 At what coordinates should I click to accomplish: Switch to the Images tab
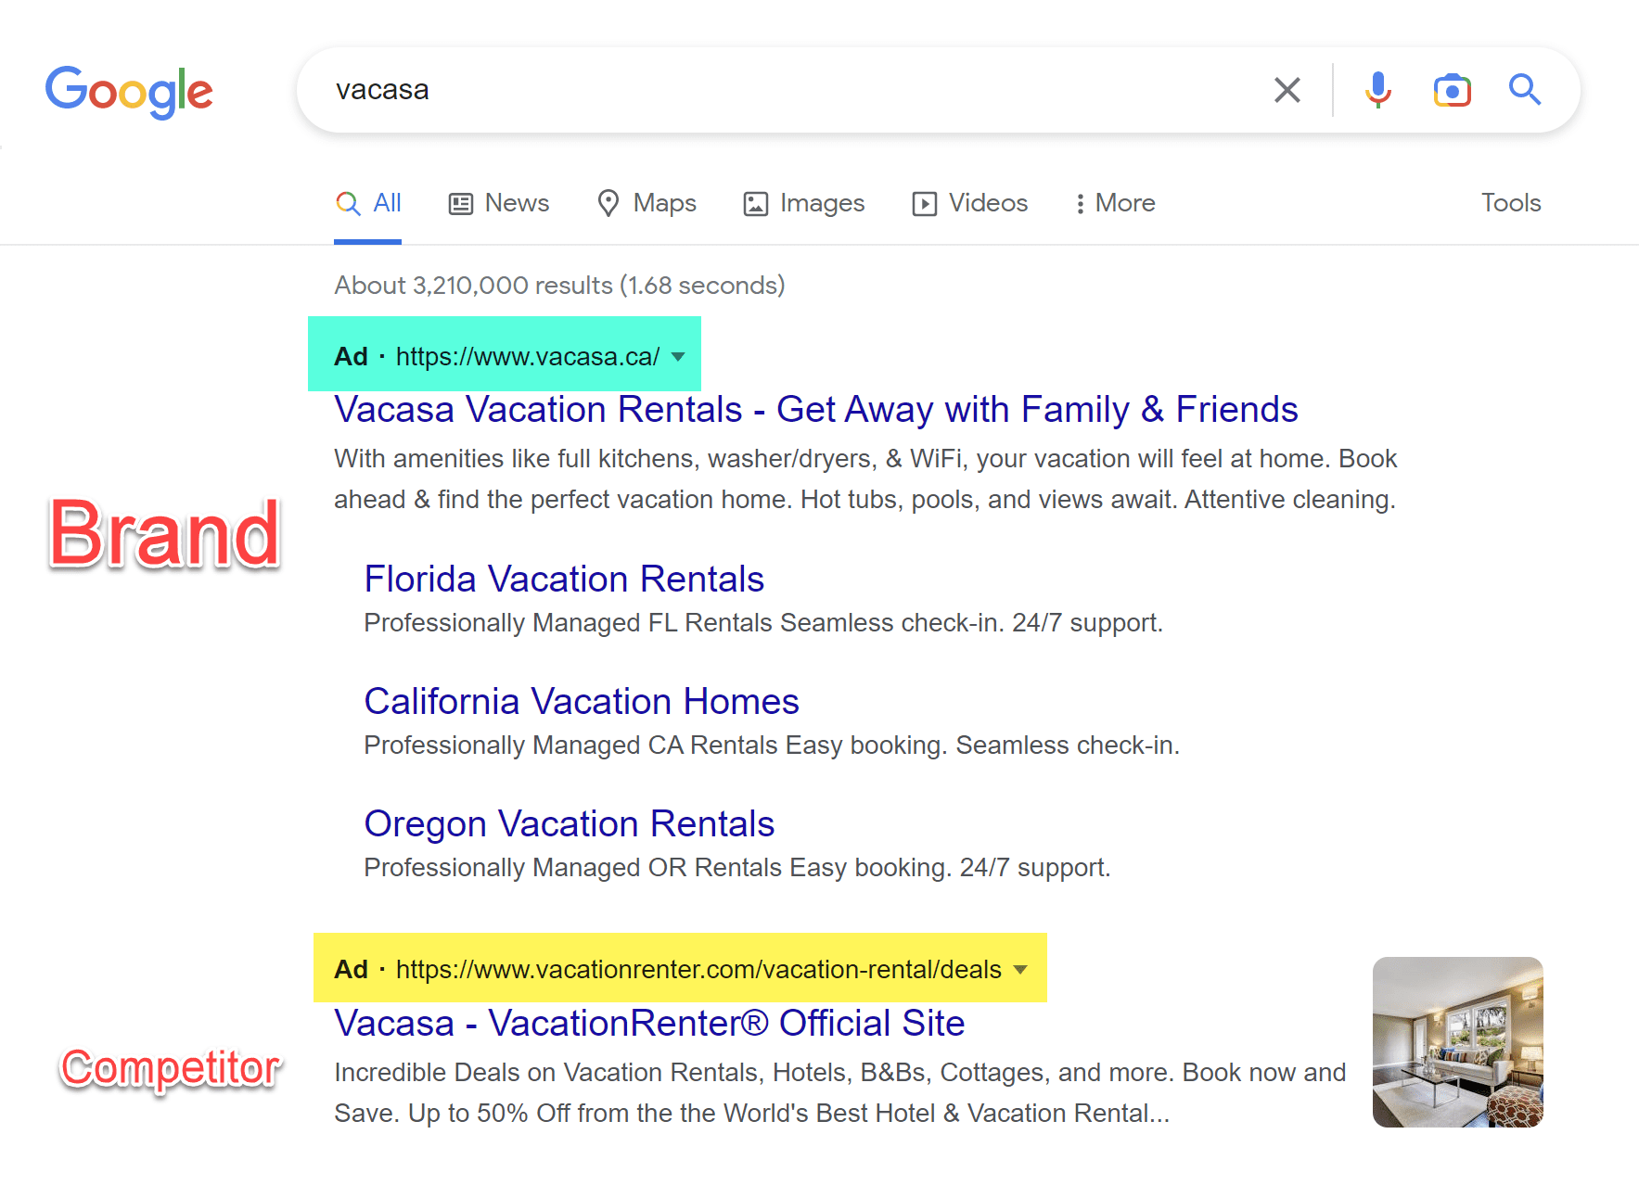click(x=804, y=203)
